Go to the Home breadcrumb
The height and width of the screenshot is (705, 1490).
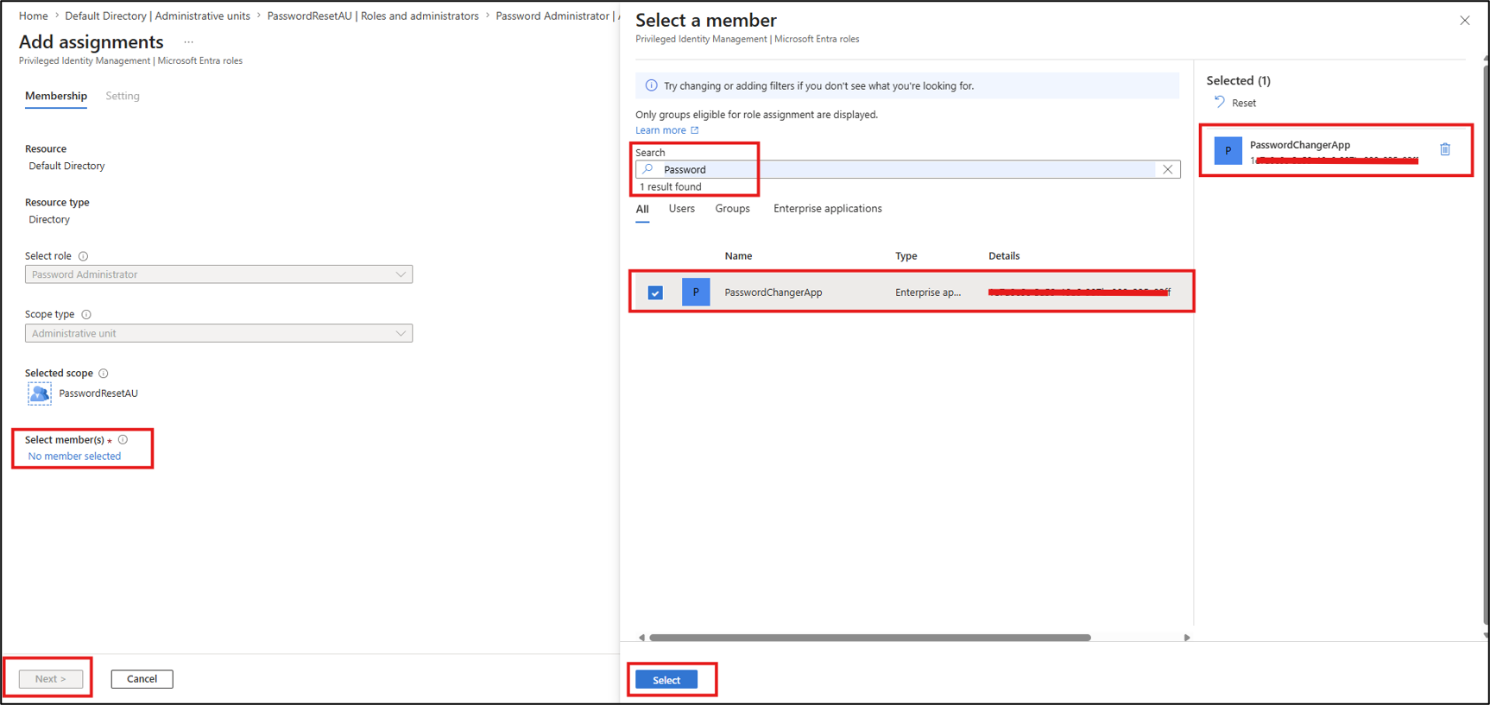(34, 16)
